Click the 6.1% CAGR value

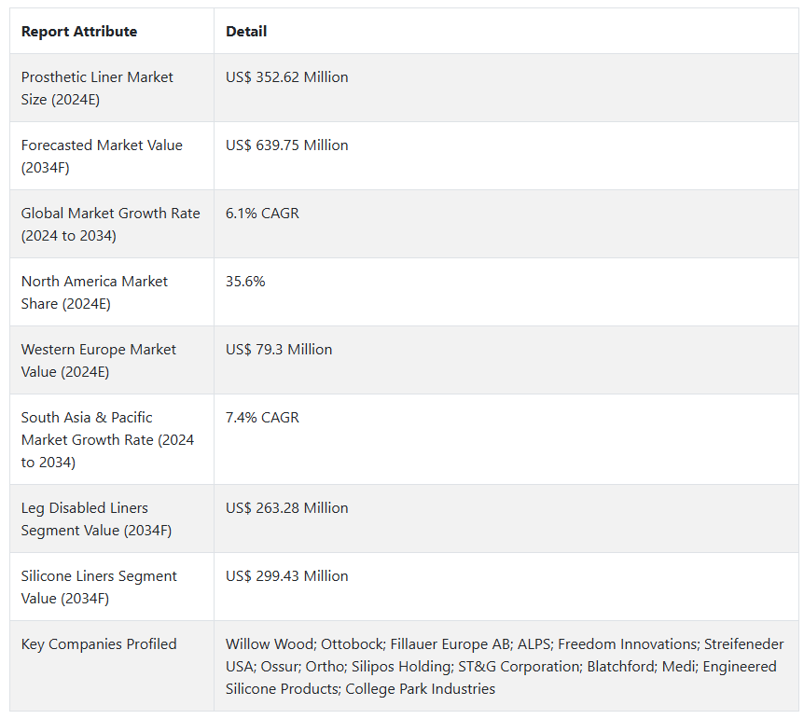262,214
